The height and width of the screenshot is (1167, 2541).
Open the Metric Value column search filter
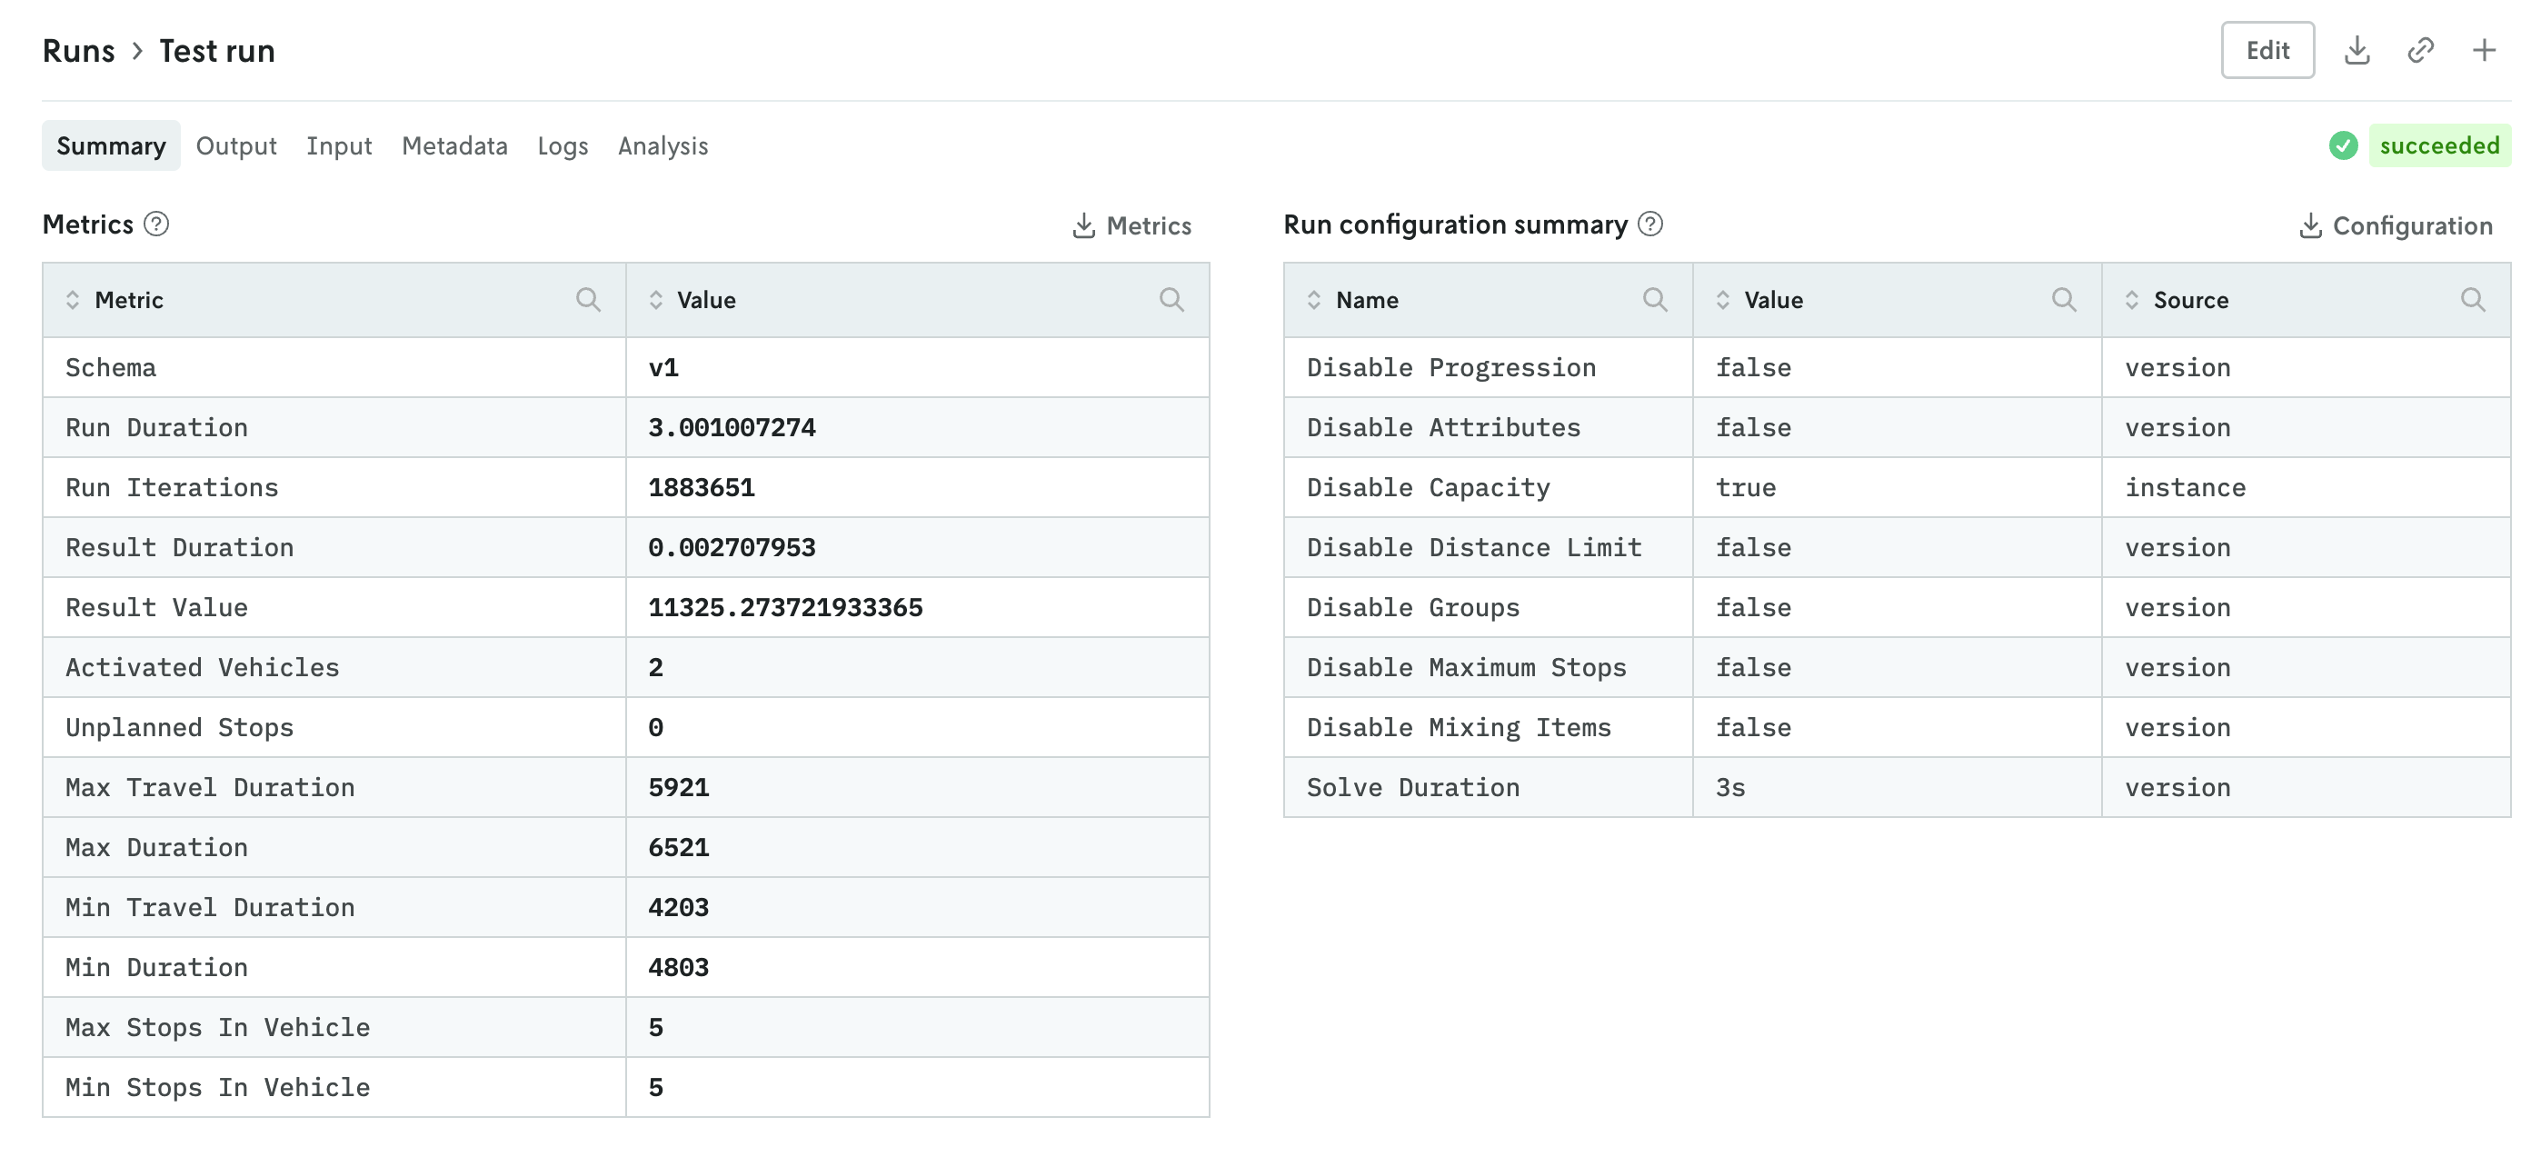pyautogui.click(x=1171, y=299)
